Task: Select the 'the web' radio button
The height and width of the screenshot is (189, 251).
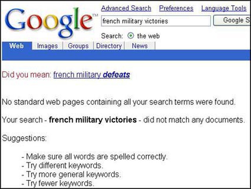Action: point(131,36)
